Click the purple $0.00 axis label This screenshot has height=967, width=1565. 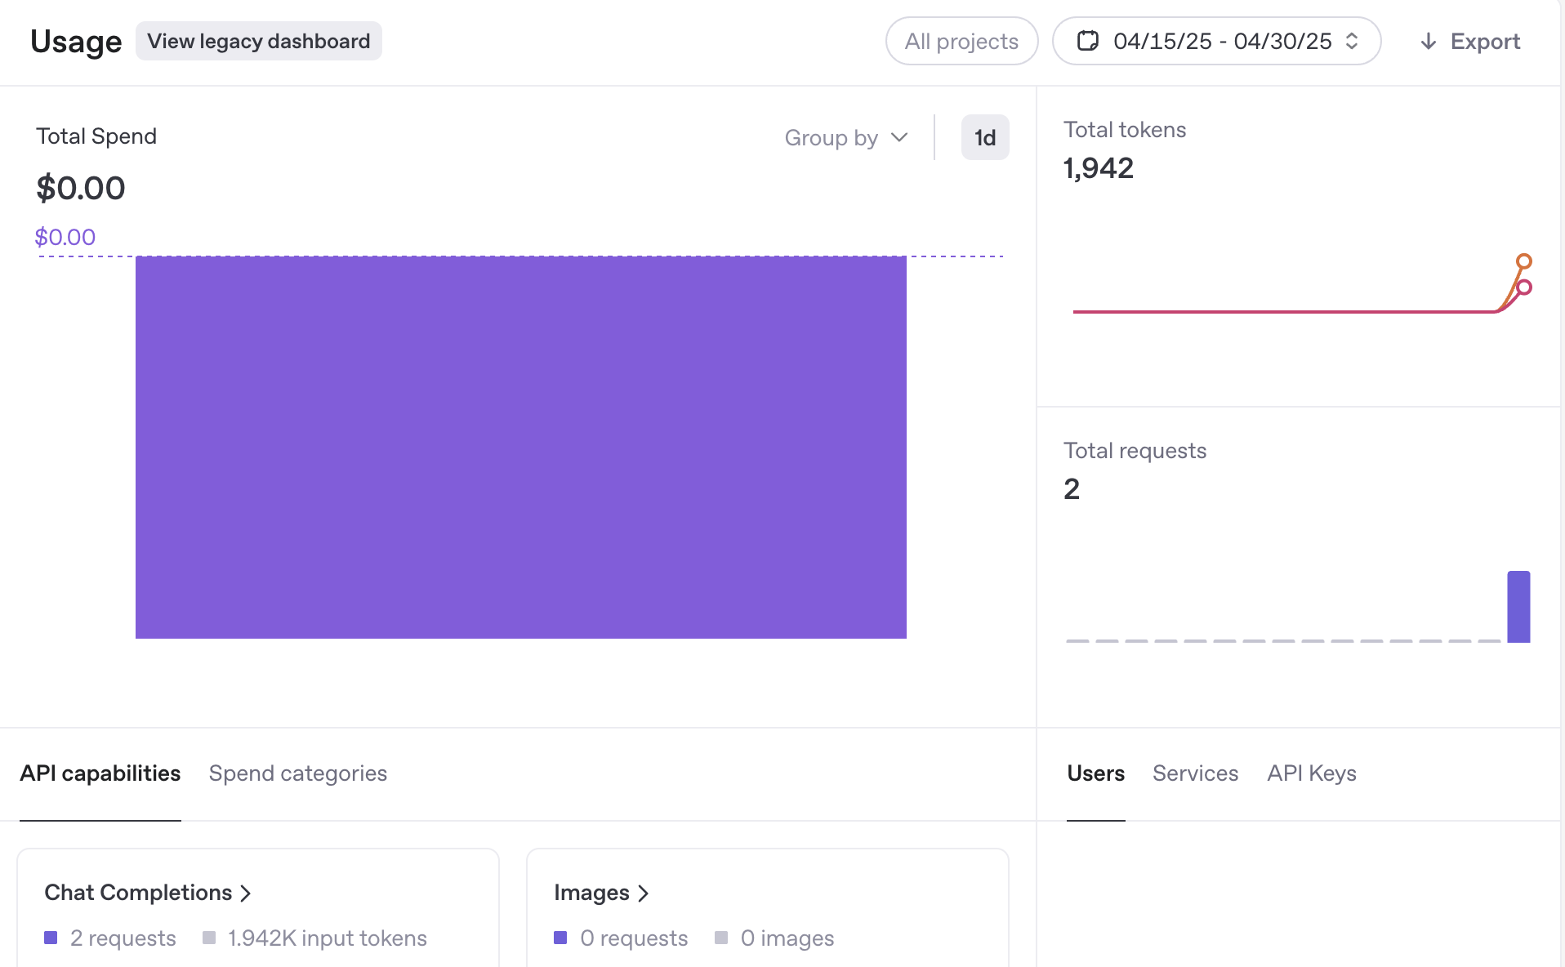tap(65, 237)
